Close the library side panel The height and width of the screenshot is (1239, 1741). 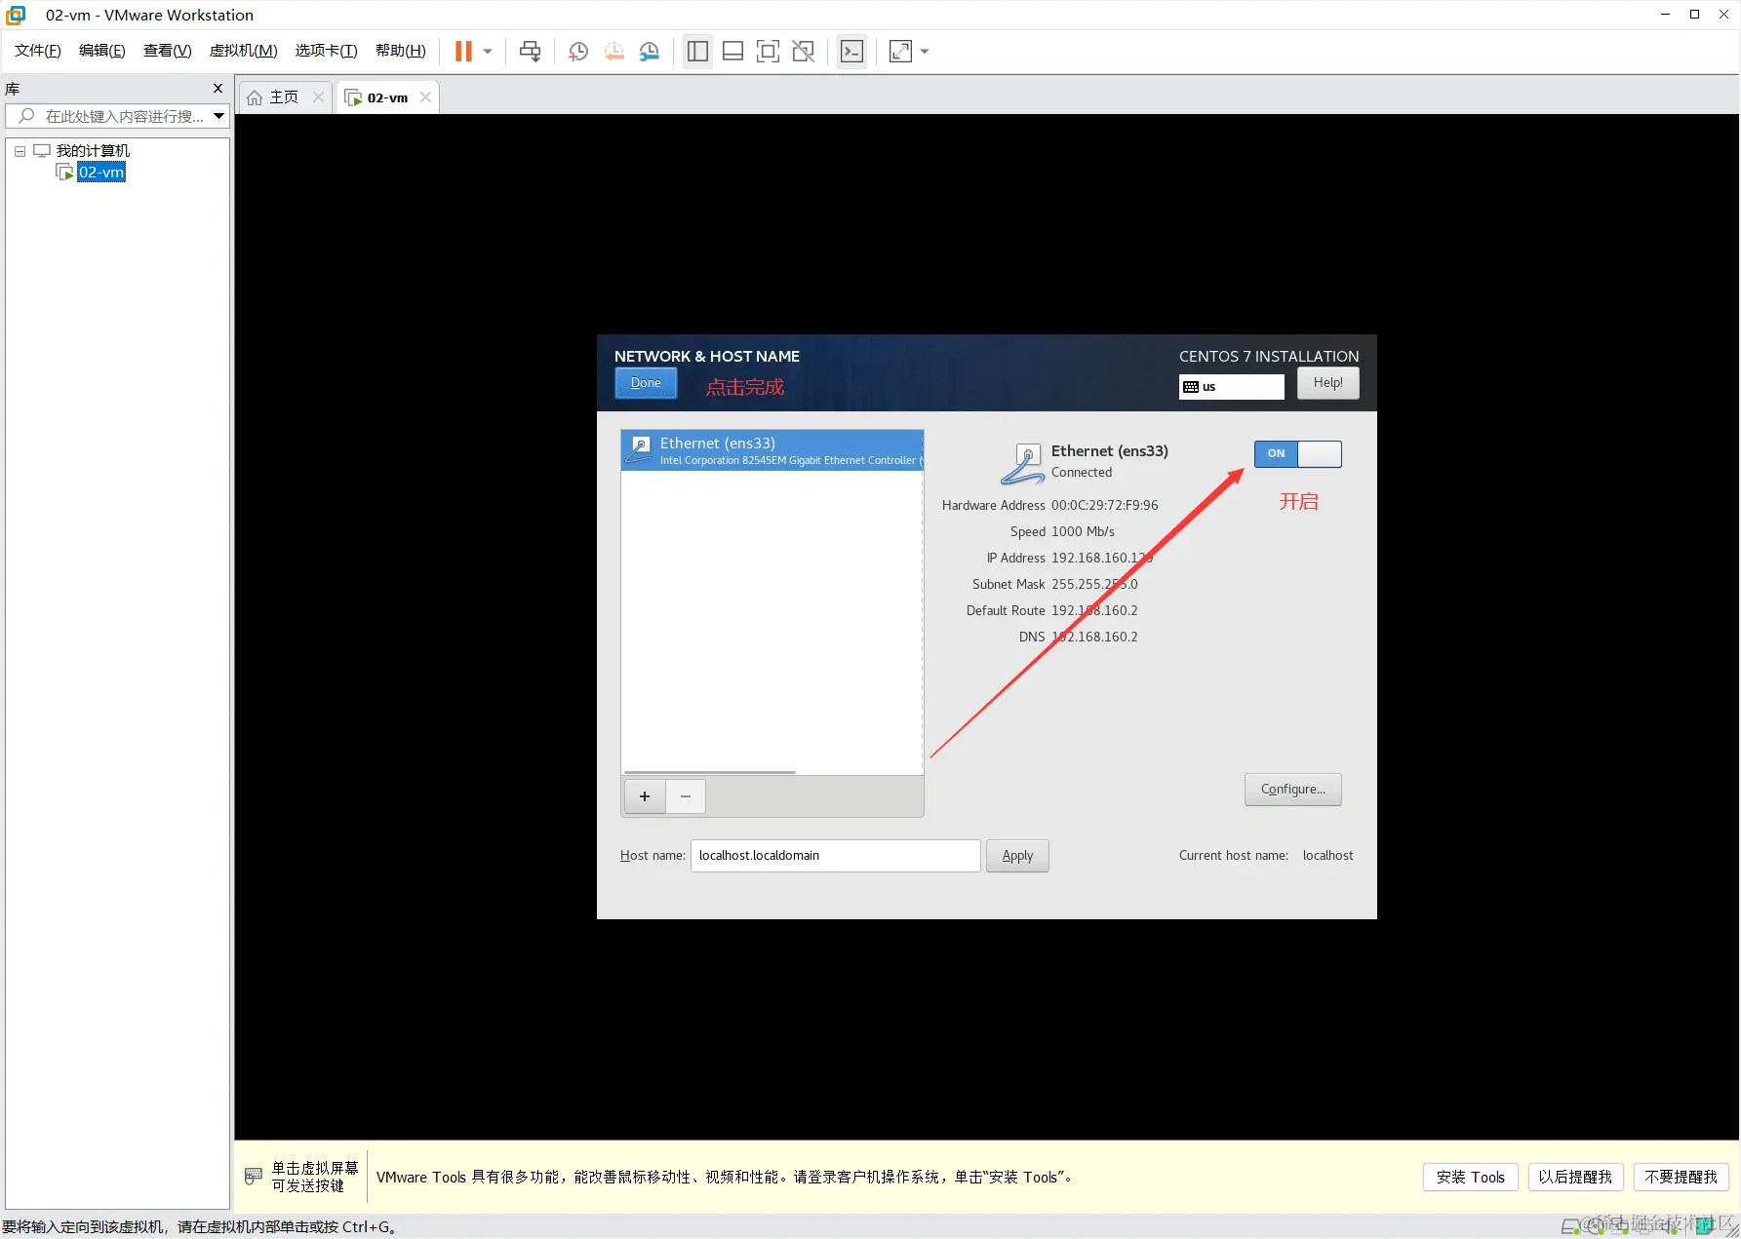point(218,89)
